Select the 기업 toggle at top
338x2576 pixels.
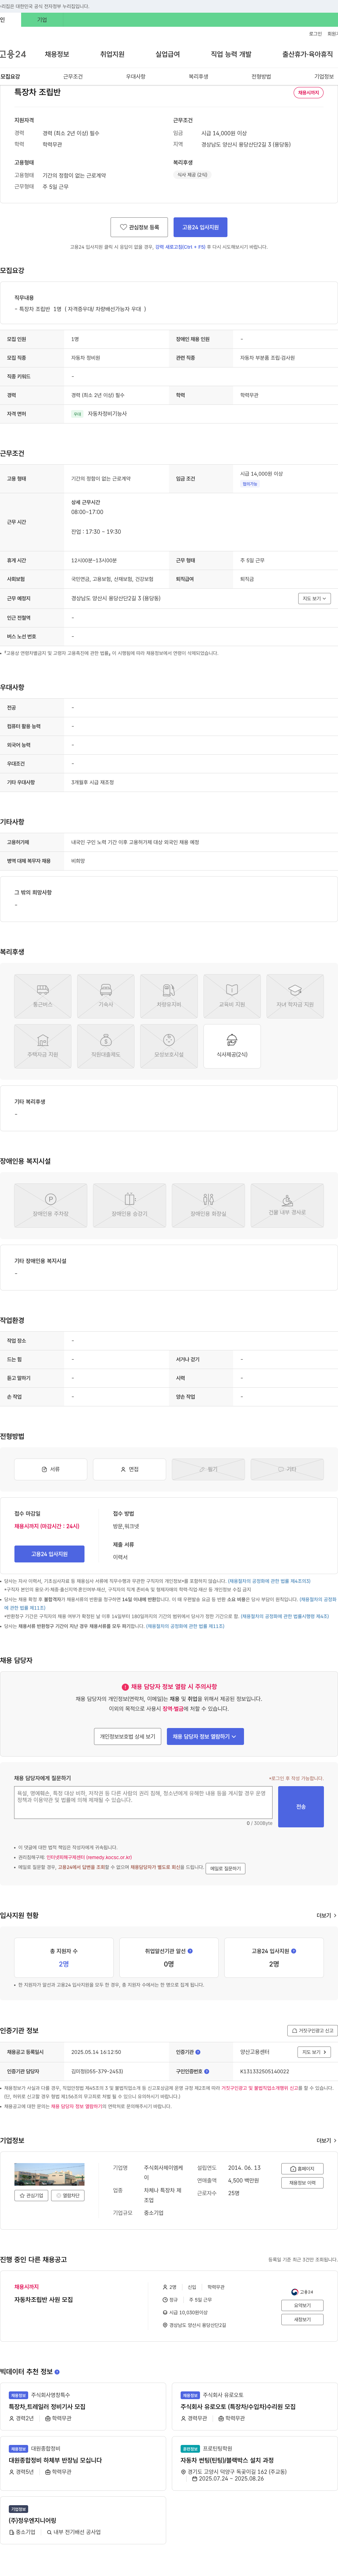point(42,20)
